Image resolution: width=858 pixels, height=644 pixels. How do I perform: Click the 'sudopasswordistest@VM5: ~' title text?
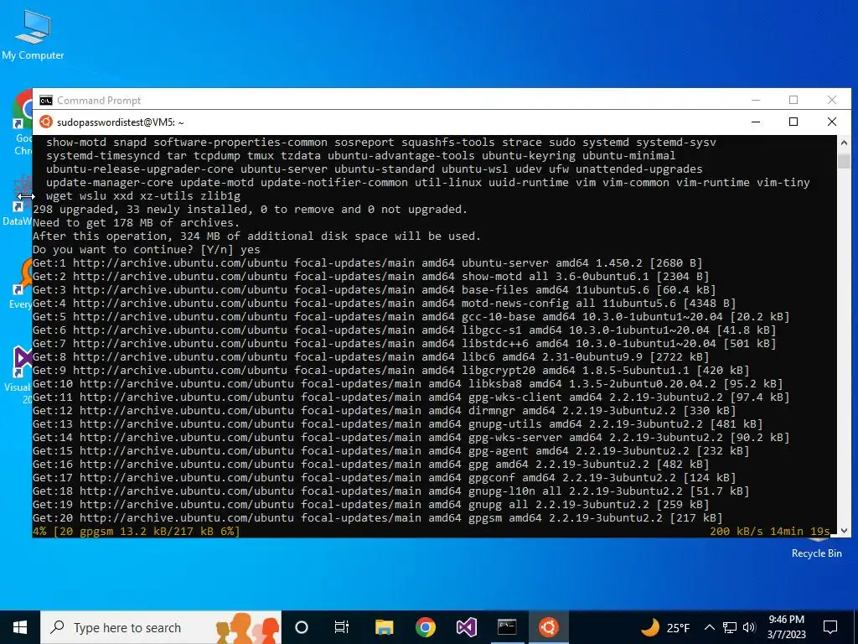point(121,122)
